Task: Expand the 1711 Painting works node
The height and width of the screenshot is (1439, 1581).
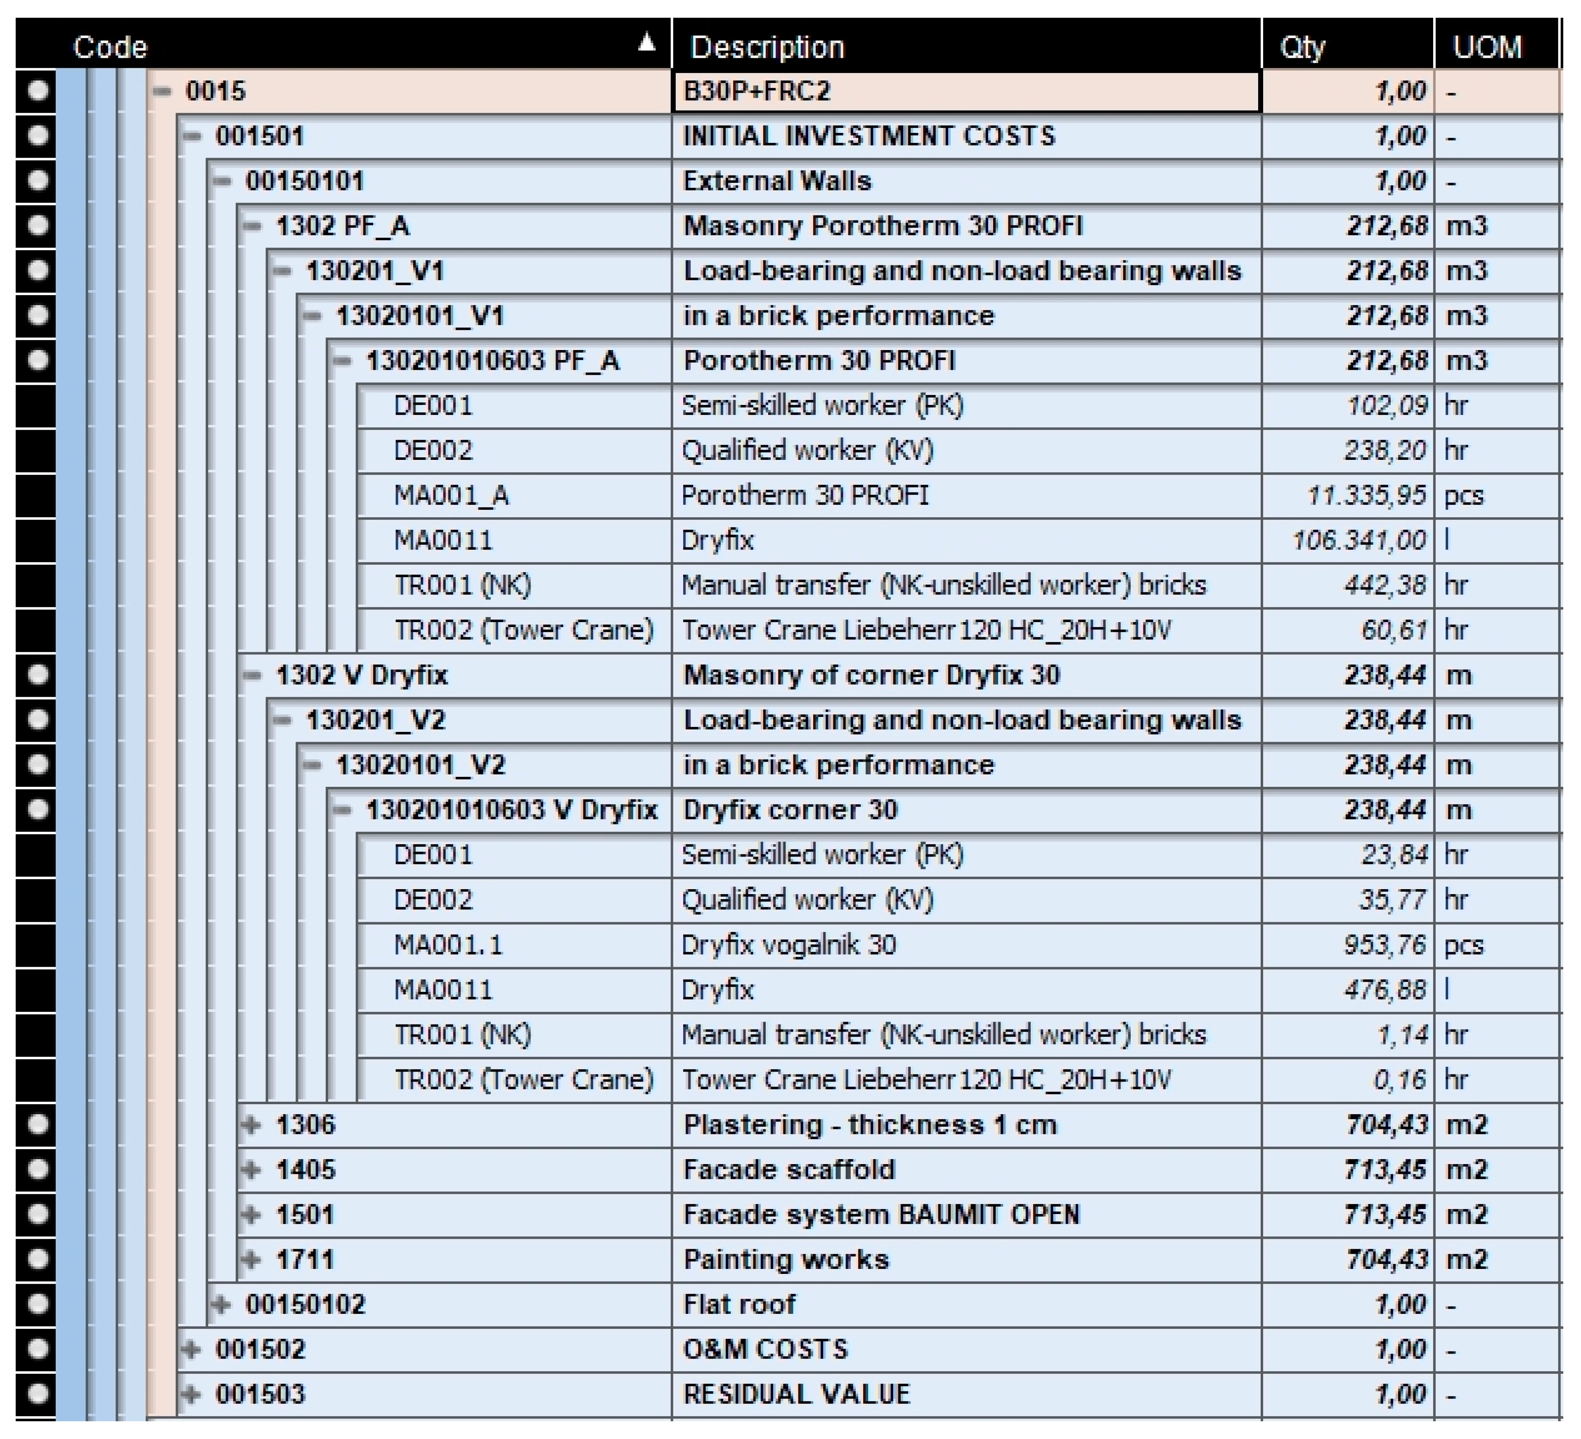Action: pyautogui.click(x=251, y=1259)
